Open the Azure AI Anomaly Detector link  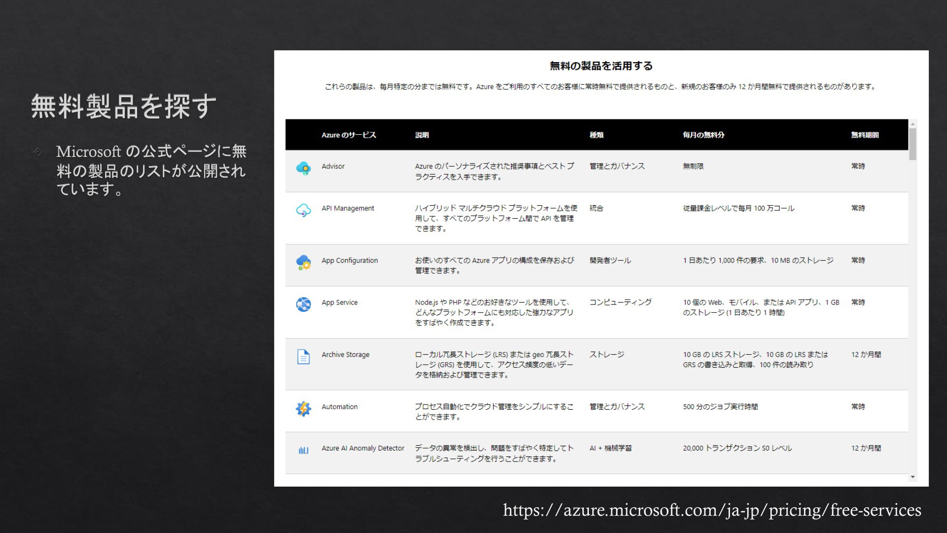[363, 448]
